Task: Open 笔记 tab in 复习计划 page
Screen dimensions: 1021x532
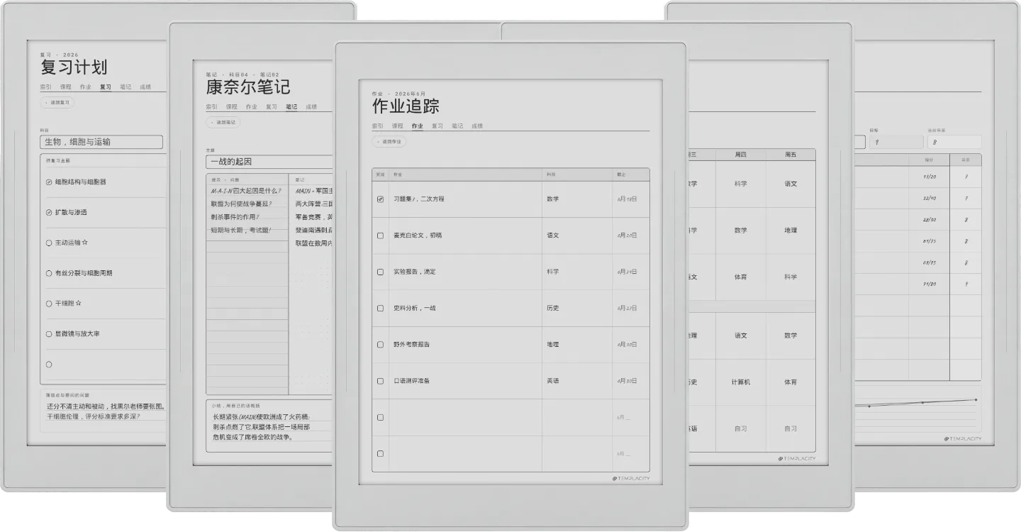Action: [x=125, y=87]
